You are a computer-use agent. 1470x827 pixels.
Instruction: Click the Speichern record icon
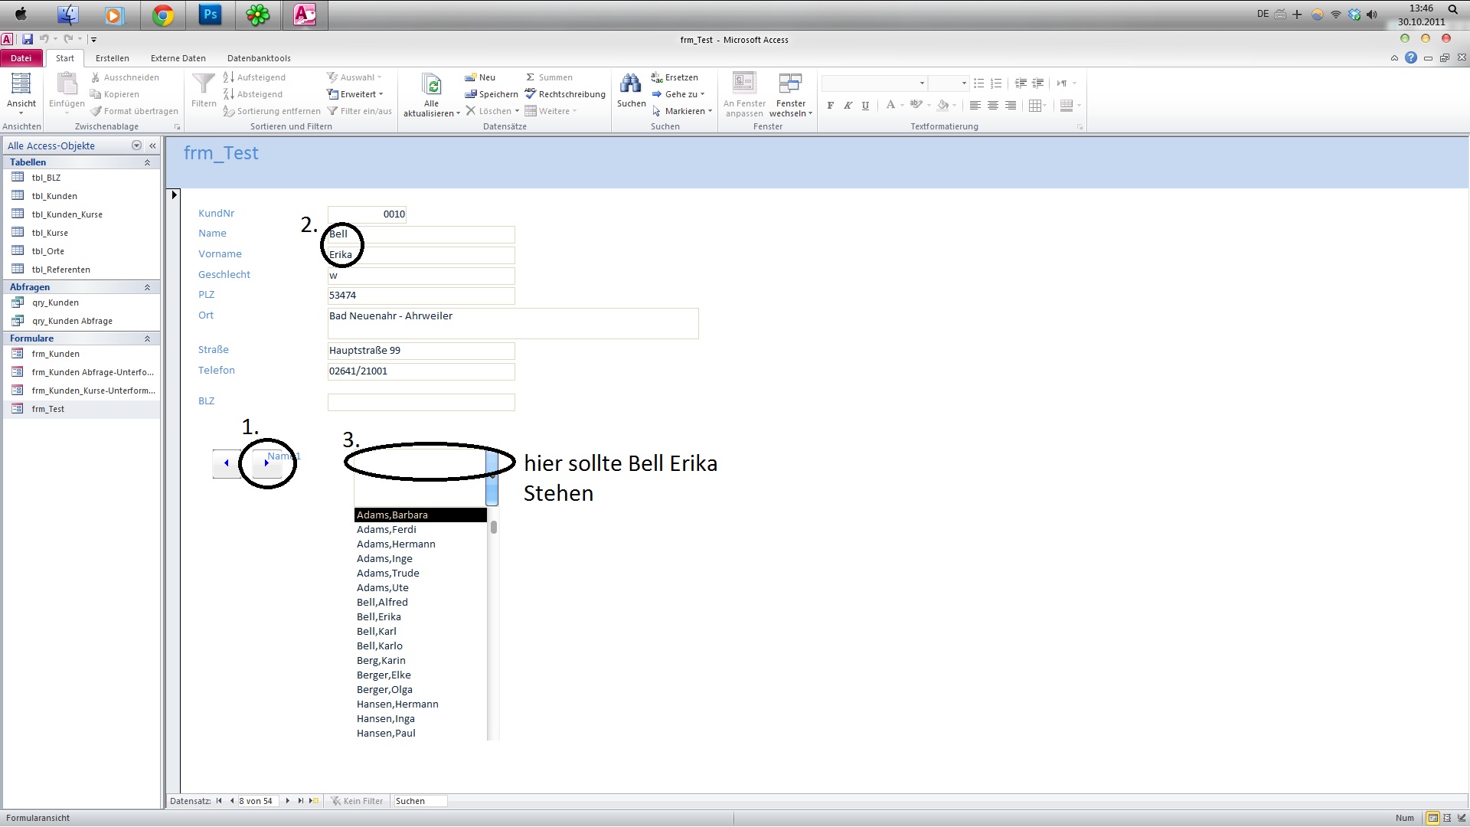(x=470, y=94)
